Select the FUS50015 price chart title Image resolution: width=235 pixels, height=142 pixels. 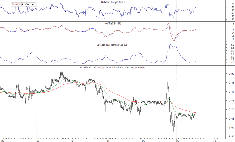[113, 68]
